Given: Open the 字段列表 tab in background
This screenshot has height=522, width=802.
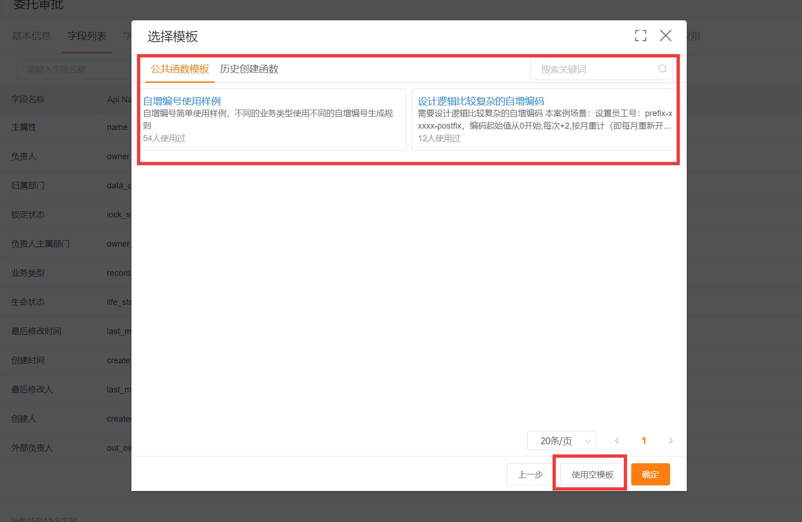Looking at the screenshot, I should point(87,36).
